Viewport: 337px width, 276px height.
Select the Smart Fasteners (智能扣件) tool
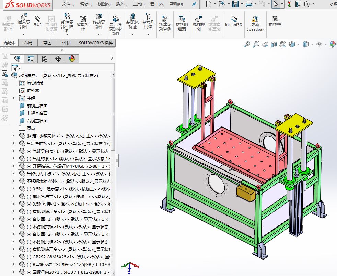click(83, 24)
